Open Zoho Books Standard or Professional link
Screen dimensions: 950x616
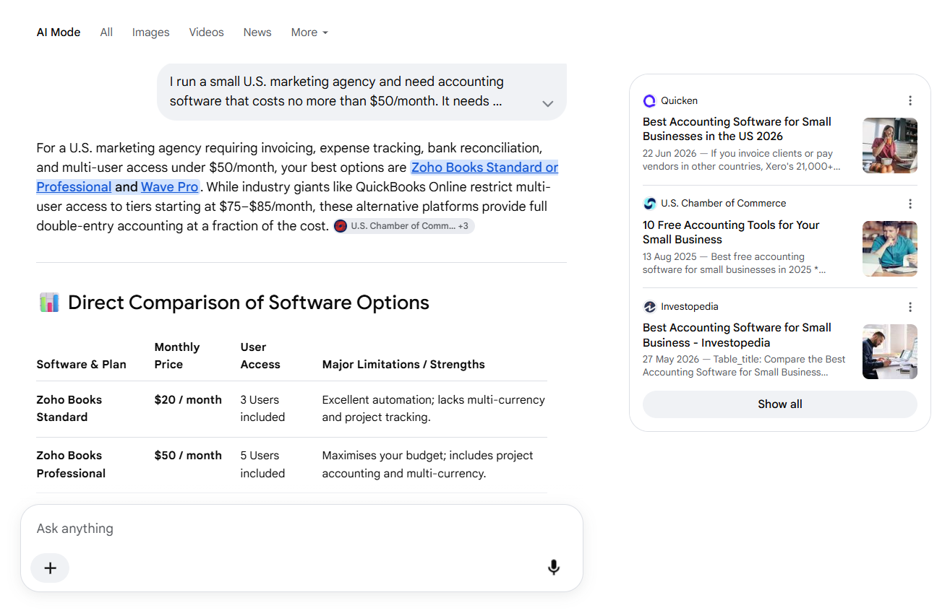point(484,168)
